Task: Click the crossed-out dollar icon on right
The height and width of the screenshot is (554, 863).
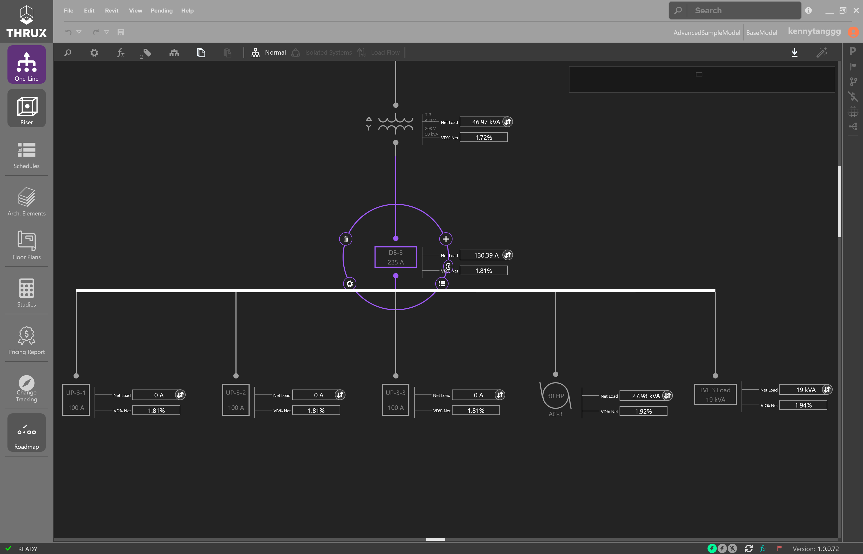Action: click(853, 96)
